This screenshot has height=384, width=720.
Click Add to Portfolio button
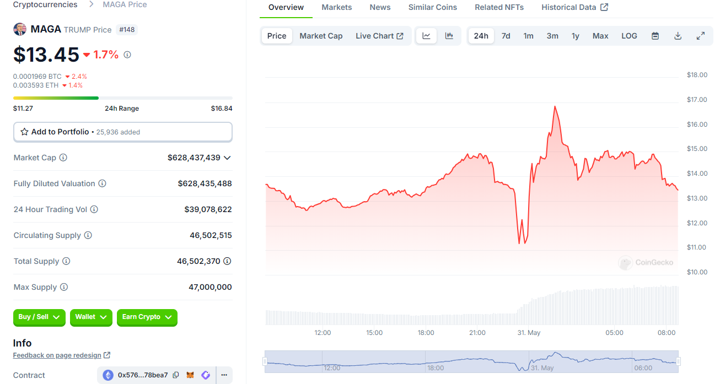(x=123, y=132)
